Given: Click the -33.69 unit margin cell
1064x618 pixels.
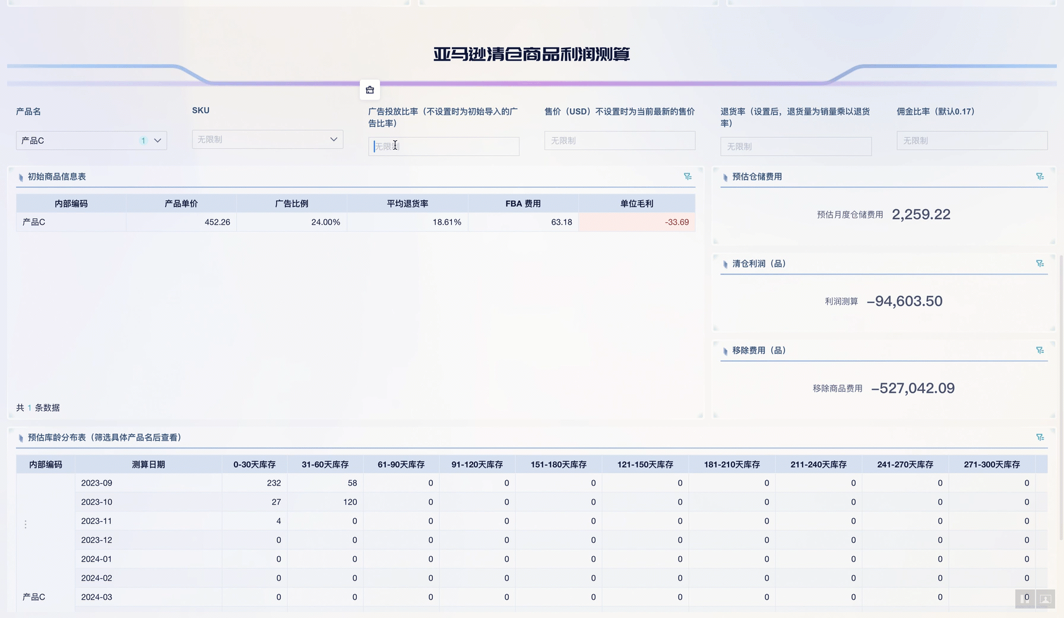Looking at the screenshot, I should (636, 222).
